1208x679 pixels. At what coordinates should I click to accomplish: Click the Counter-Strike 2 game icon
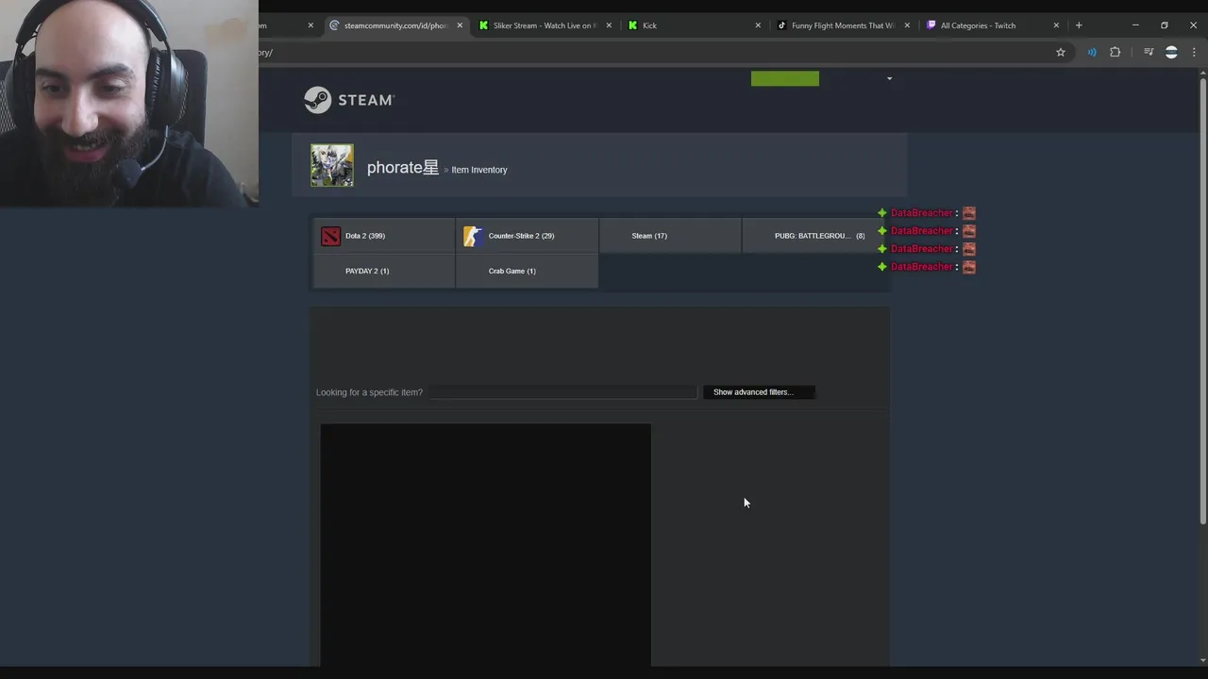(x=473, y=236)
